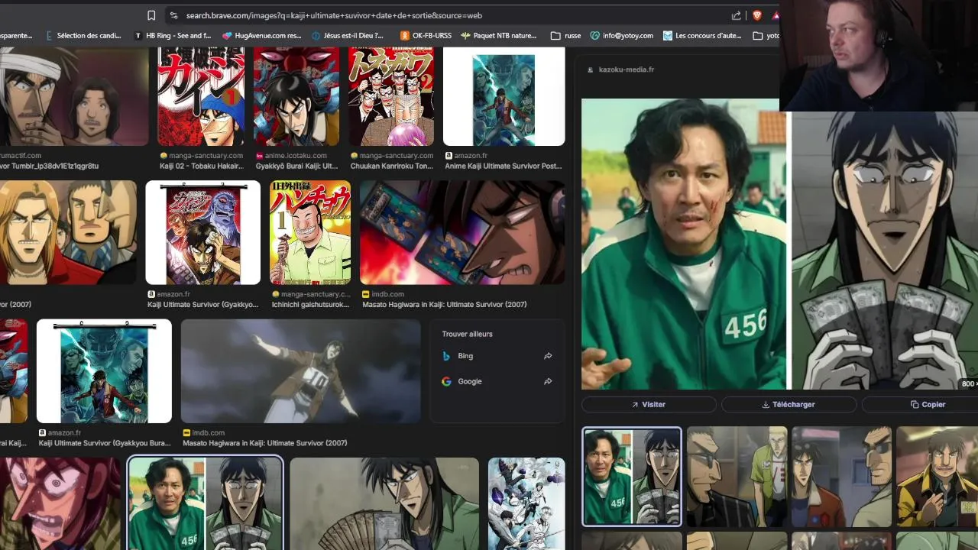Open the 'HugAvenue.com res...' bookmark
The image size is (978, 550).
coord(262,35)
